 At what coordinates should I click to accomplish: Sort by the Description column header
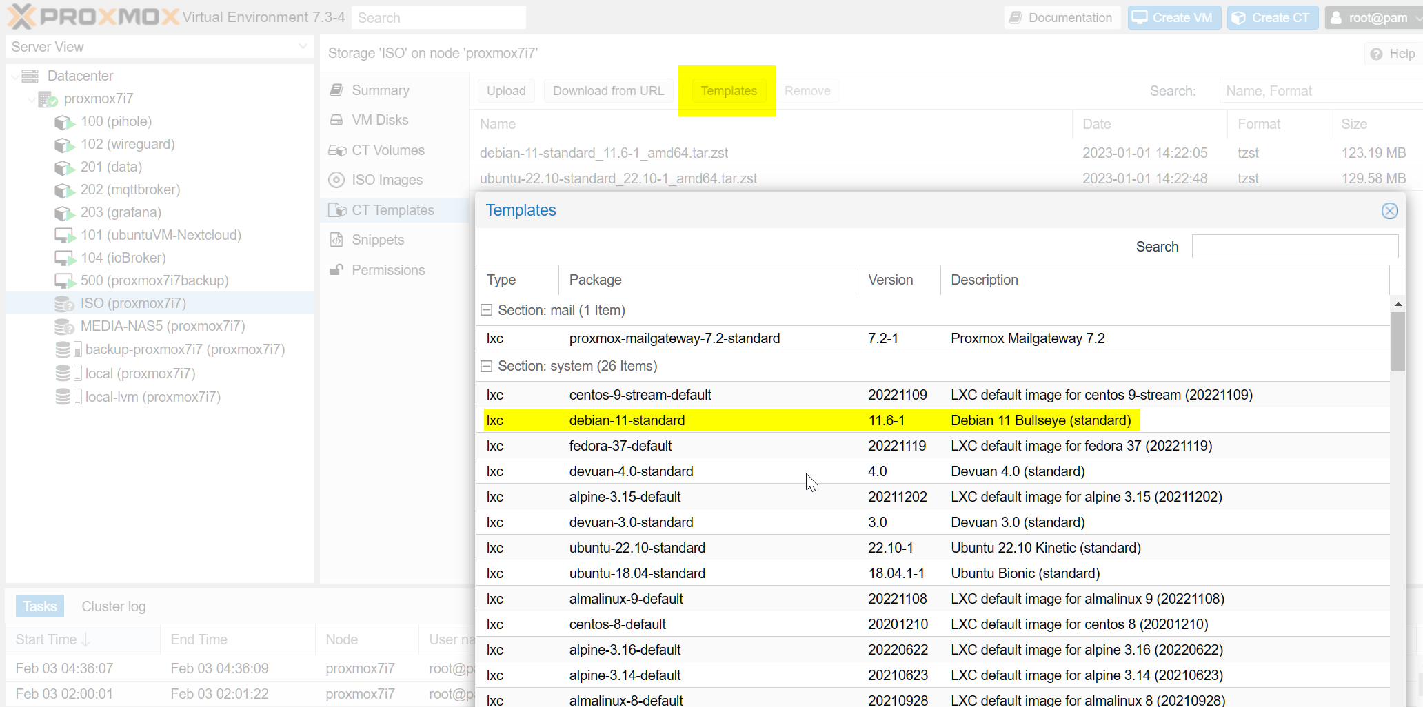click(x=1164, y=280)
